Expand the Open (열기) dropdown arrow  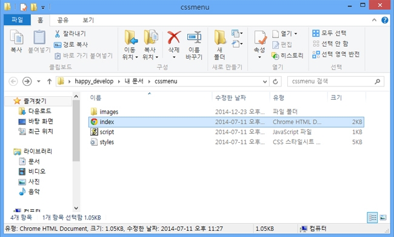click(x=296, y=34)
